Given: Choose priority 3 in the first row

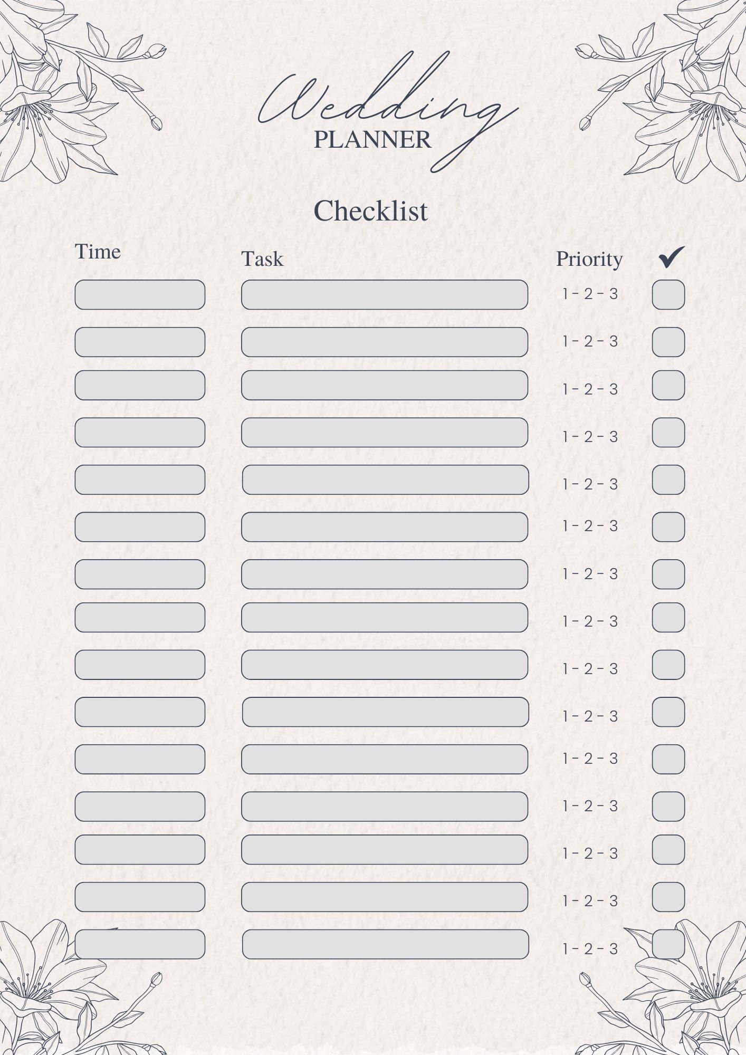Looking at the screenshot, I should (x=614, y=294).
